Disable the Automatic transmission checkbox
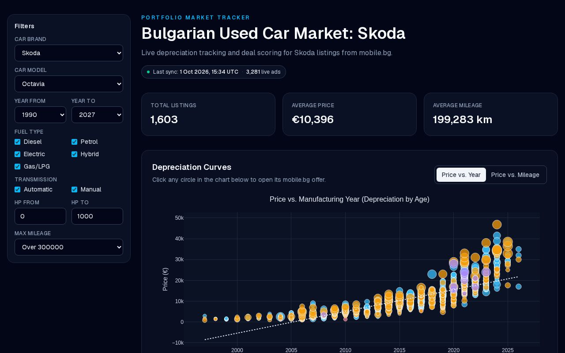 coord(18,189)
